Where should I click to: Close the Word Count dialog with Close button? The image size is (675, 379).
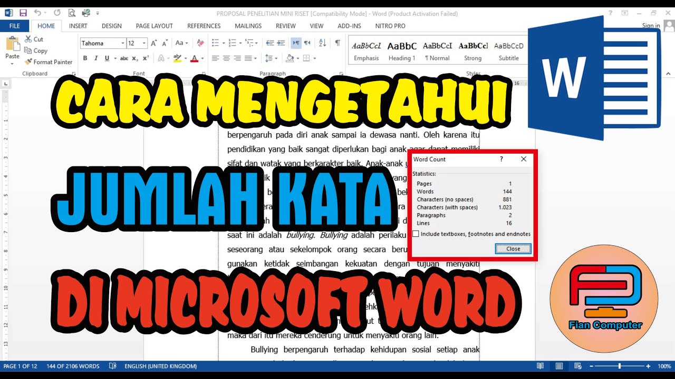pyautogui.click(x=513, y=249)
